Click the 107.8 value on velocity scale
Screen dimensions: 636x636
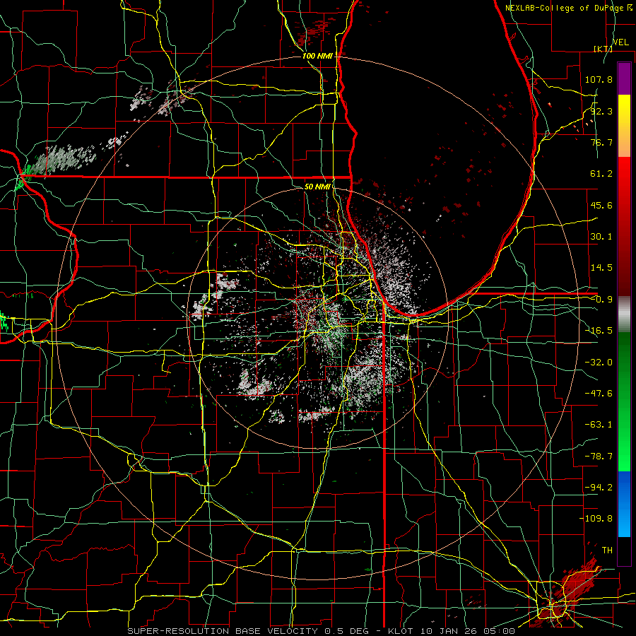click(599, 79)
